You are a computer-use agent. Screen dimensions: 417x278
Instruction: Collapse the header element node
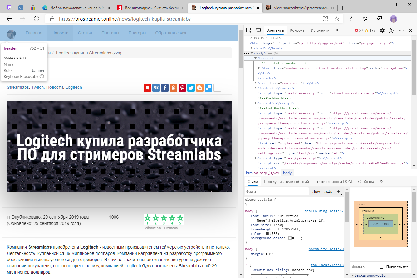click(255, 58)
